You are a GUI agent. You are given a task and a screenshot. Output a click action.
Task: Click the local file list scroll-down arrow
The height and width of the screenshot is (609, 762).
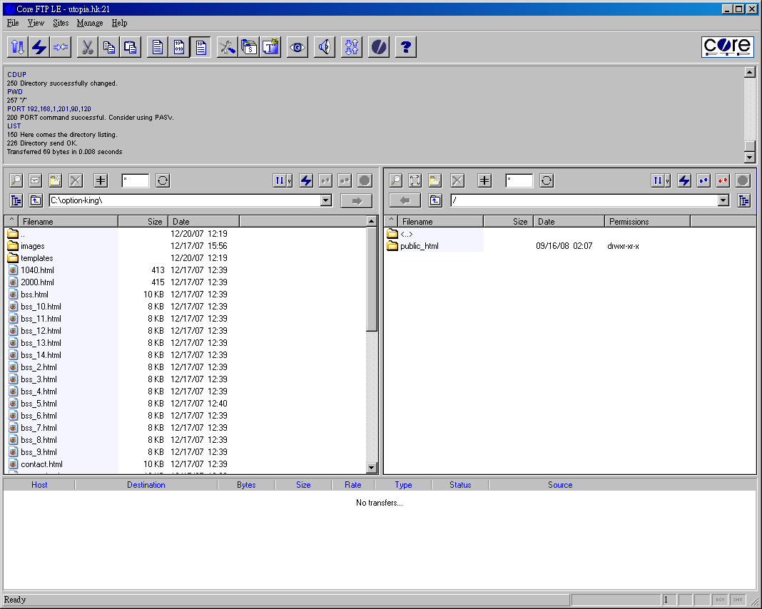tap(371, 468)
